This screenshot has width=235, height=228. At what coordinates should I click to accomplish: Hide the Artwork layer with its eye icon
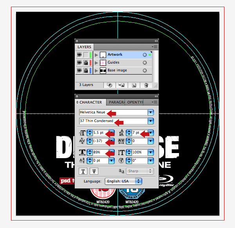pyautogui.click(x=79, y=55)
